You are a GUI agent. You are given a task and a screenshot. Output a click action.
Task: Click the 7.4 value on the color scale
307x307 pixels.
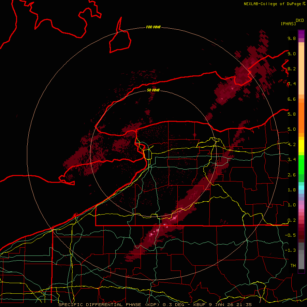[x=292, y=84]
